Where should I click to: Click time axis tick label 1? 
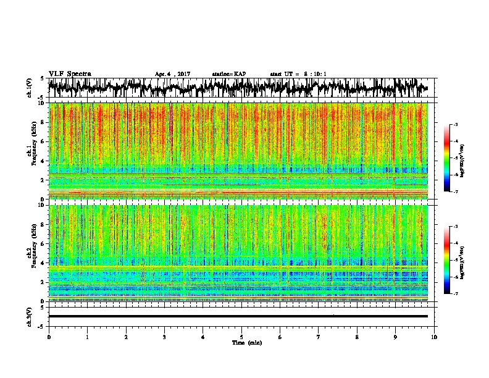pyautogui.click(x=87, y=337)
